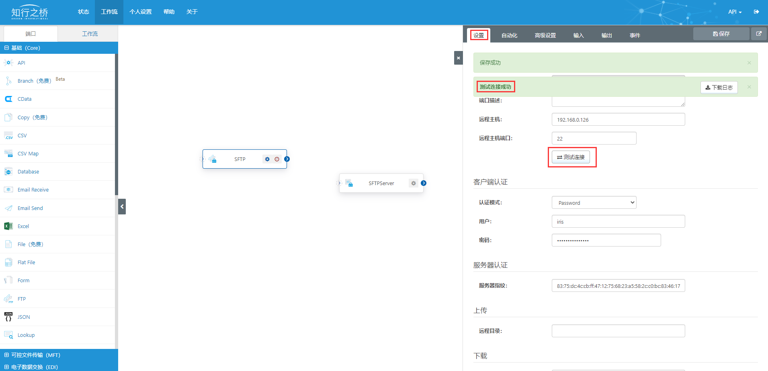The width and height of the screenshot is (768, 371).
Task: Click the logout icon in top bar
Action: 756,12
